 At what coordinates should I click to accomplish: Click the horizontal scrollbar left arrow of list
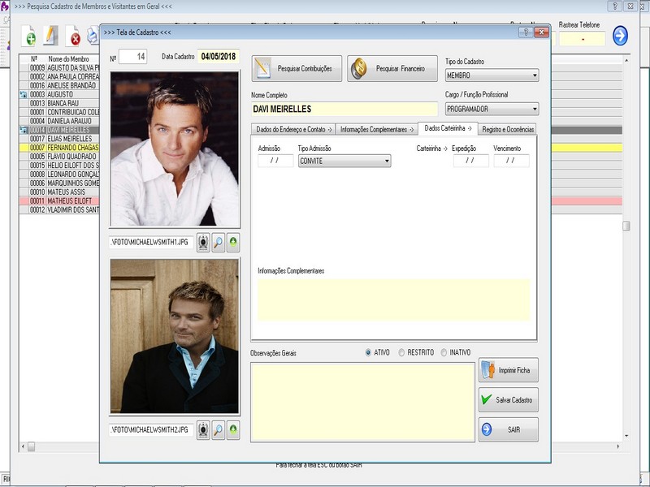(23, 447)
